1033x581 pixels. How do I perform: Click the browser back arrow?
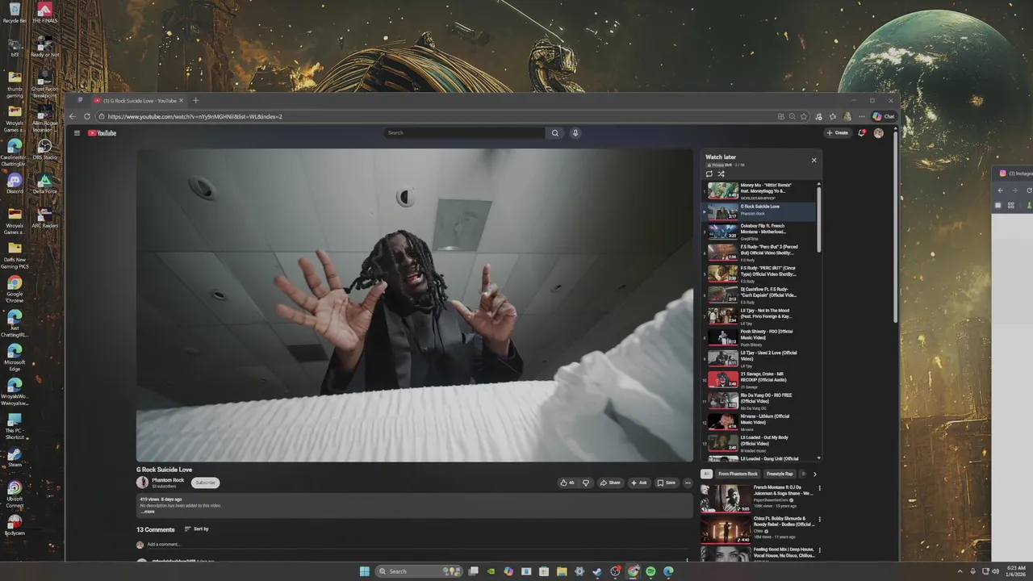click(x=73, y=116)
